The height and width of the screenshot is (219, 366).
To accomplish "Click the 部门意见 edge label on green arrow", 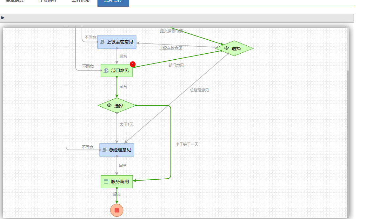I will tap(176, 65).
